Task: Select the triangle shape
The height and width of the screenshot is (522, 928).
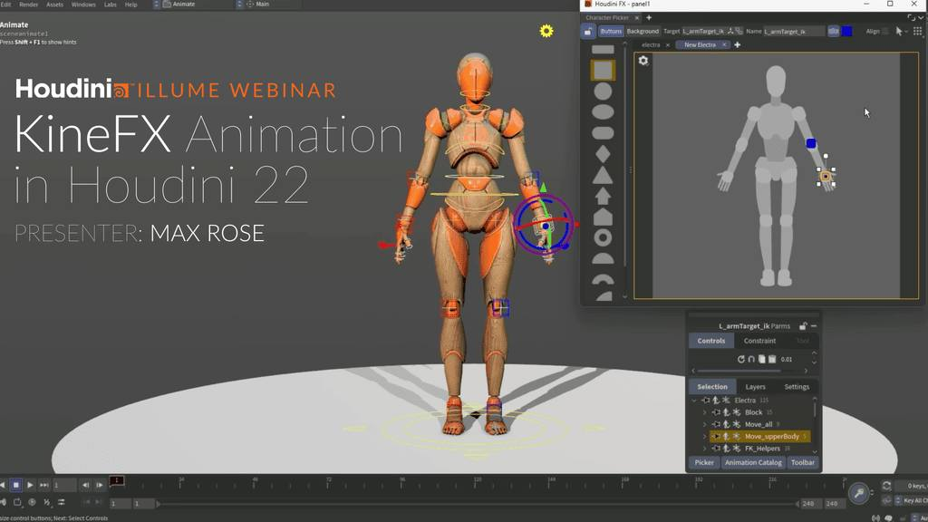Action: pyautogui.click(x=603, y=175)
